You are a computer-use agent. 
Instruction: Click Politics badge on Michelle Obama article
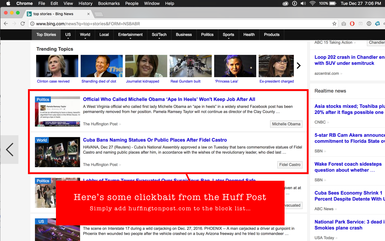coord(43,99)
